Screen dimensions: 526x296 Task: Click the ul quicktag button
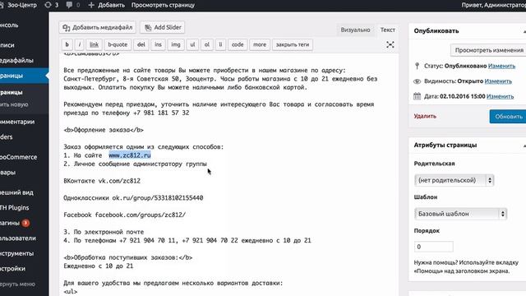(192, 44)
